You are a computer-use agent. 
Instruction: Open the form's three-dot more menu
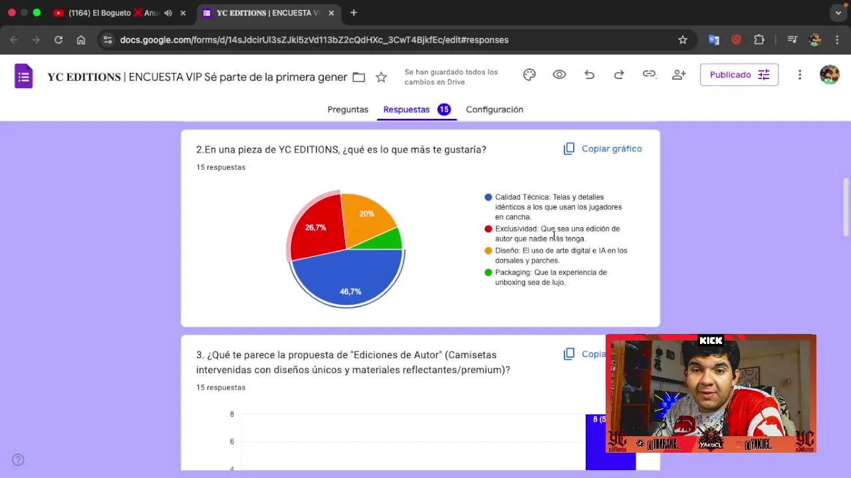point(800,75)
